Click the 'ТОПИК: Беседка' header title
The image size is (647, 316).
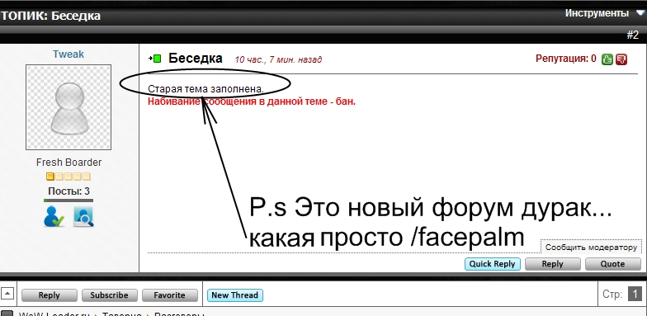pyautogui.click(x=50, y=17)
